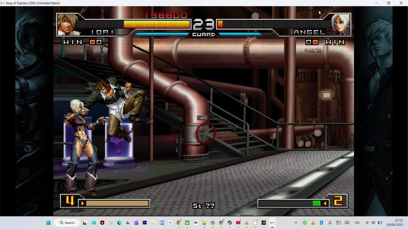Click the power stock number 2
Image resolution: width=408 pixels, height=229 pixels.
(338, 201)
